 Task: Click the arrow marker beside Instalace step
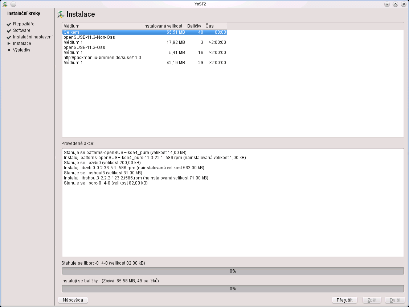click(9, 43)
